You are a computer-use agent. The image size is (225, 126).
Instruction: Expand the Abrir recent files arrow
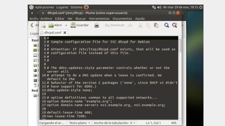click(x=66, y=26)
